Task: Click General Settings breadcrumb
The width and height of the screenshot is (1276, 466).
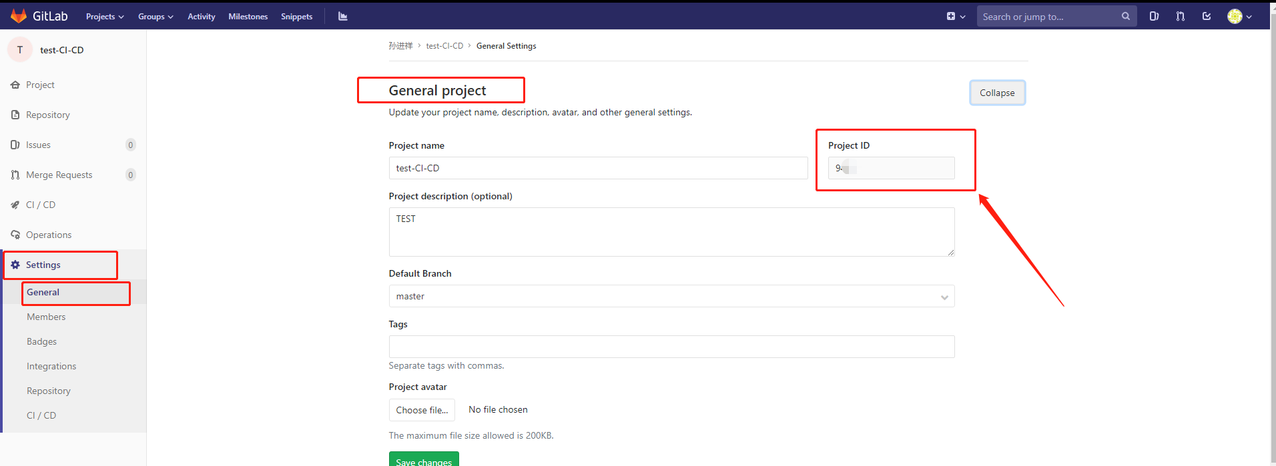Action: (506, 46)
